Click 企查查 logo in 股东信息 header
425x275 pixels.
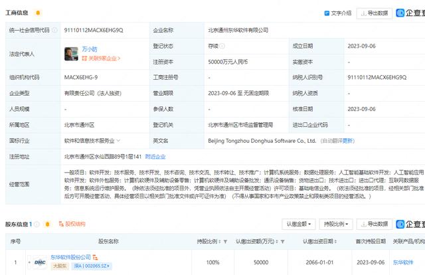[x=410, y=224]
